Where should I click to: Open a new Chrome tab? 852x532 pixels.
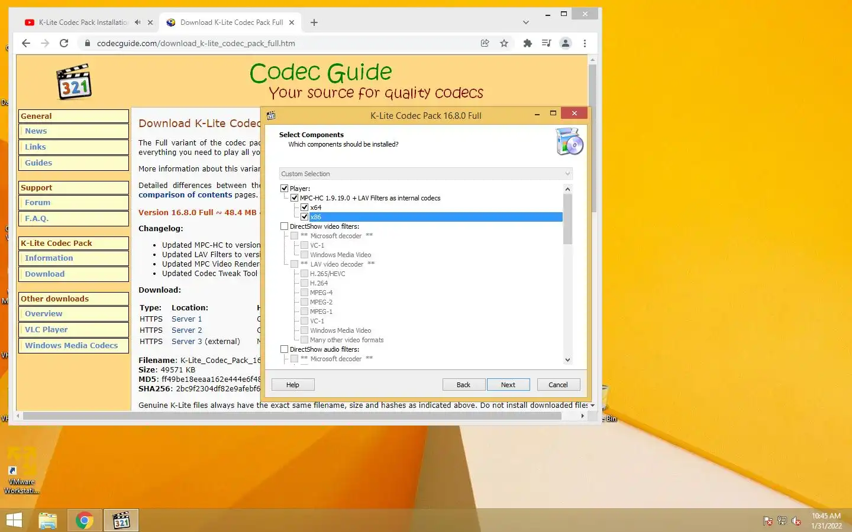(x=314, y=22)
